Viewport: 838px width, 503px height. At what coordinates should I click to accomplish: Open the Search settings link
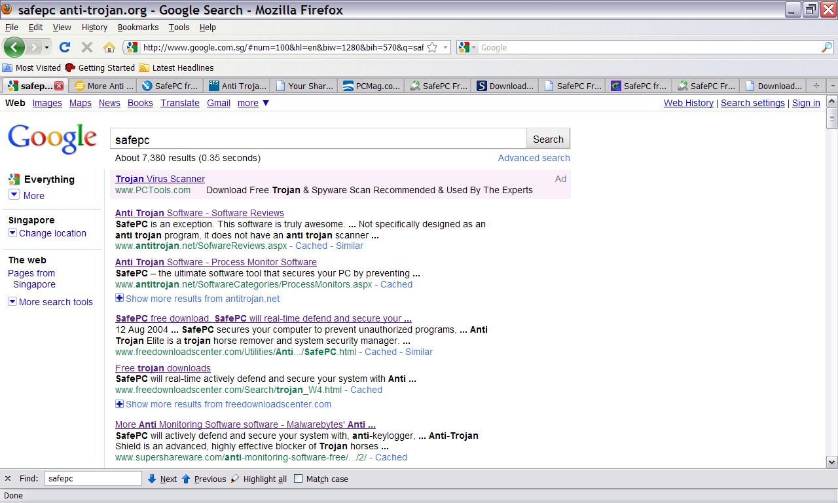[x=753, y=103]
